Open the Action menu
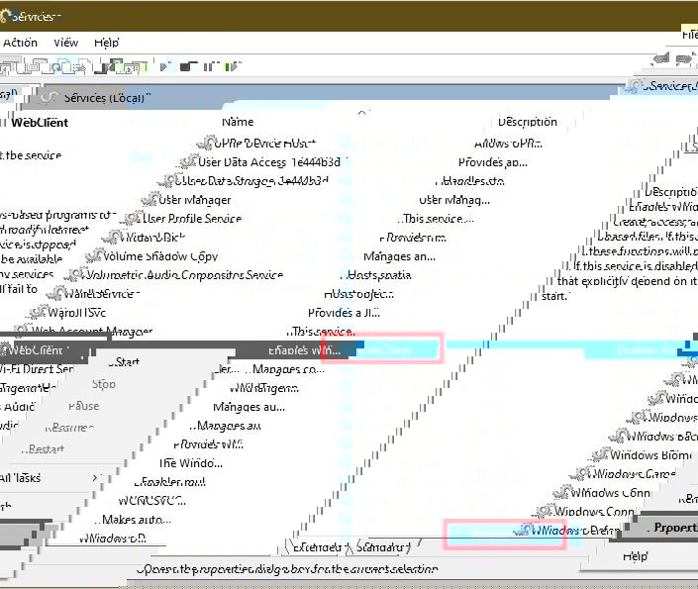 (20, 43)
